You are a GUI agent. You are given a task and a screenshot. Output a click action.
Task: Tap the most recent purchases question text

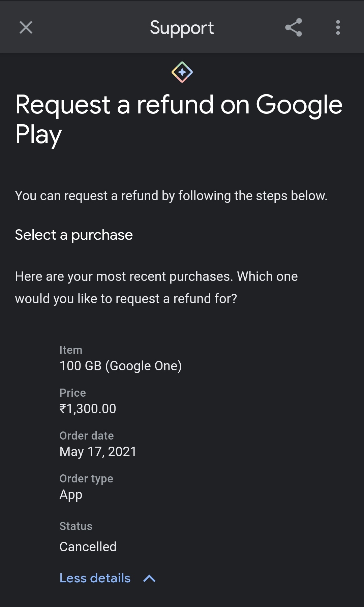[x=156, y=287]
